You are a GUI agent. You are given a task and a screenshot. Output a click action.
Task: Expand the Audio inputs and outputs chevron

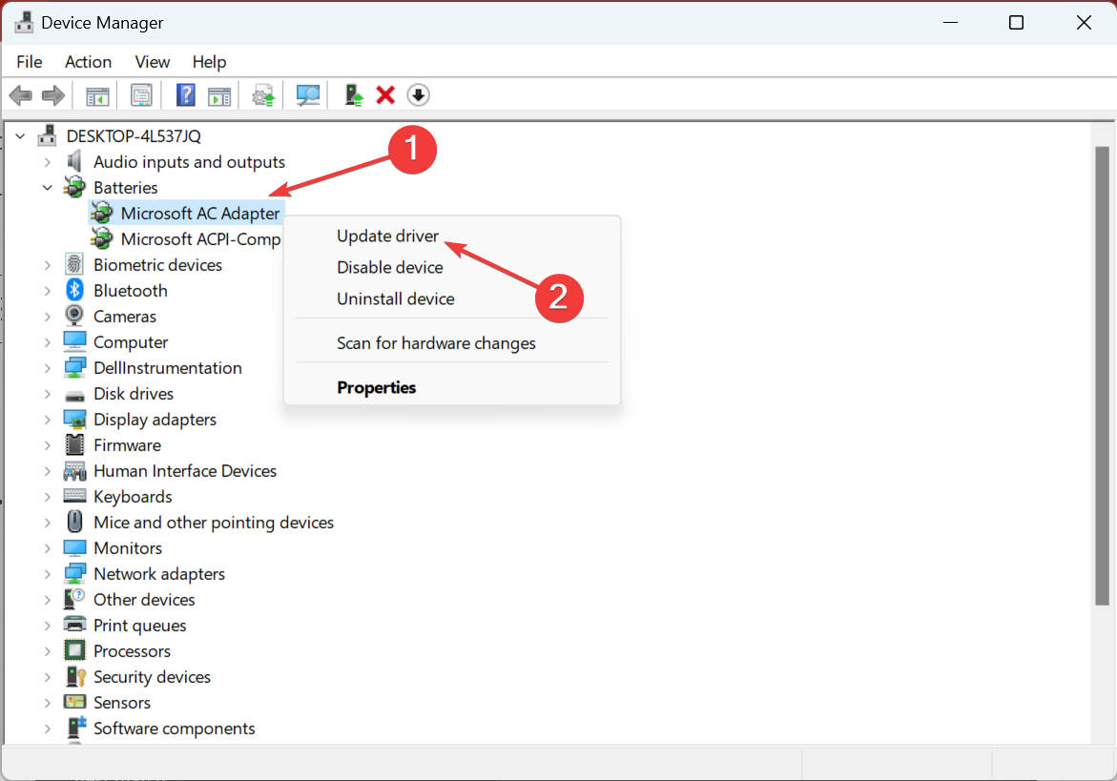(47, 161)
